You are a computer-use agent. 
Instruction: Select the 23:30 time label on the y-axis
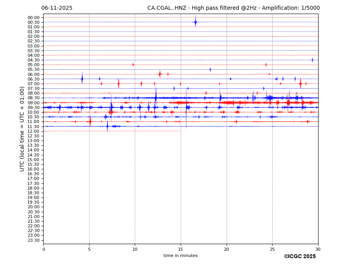(x=33, y=240)
